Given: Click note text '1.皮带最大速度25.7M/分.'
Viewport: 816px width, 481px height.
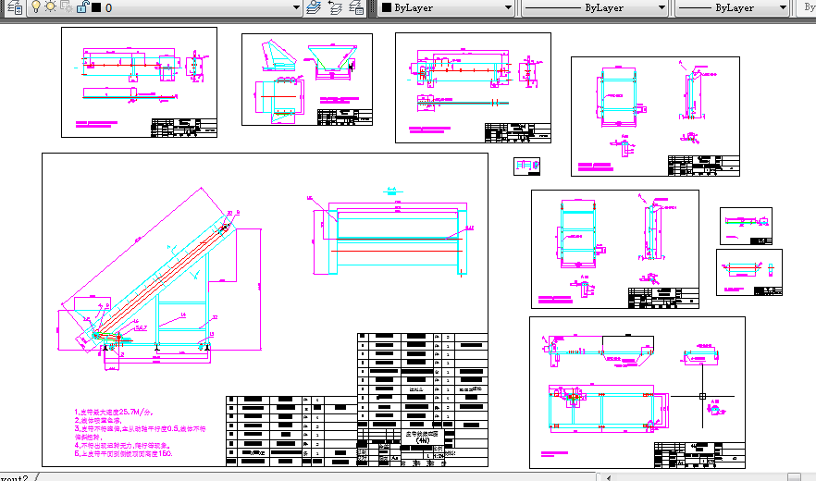Looking at the screenshot, I should (x=114, y=412).
